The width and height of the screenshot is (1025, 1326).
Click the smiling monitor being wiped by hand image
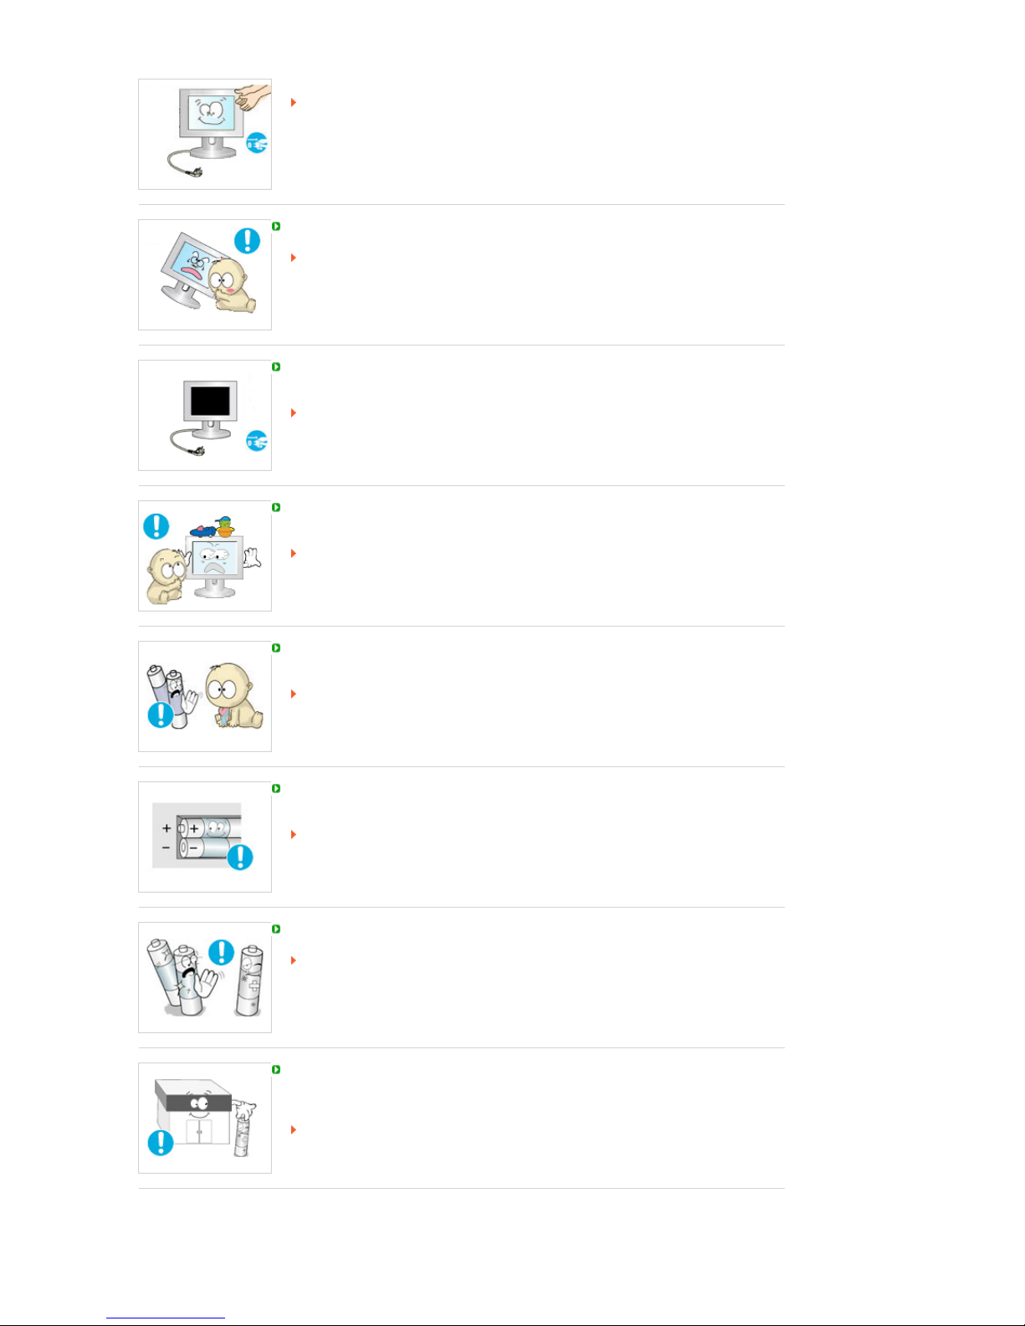(205, 134)
